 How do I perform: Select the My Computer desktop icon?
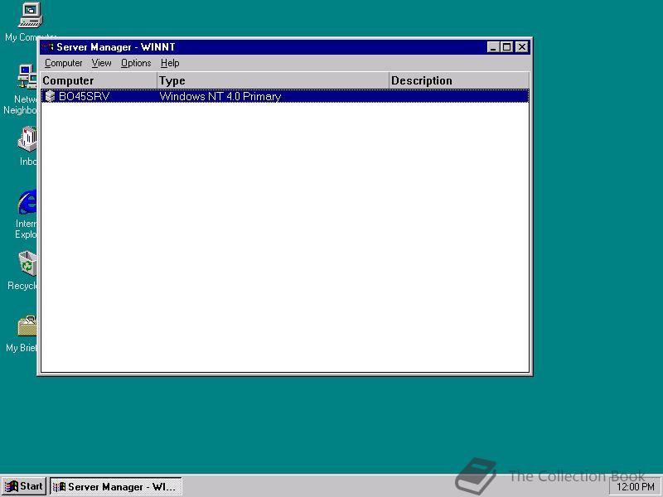coord(31,15)
